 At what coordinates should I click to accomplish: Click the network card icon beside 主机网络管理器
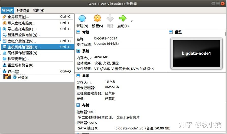pos(5,47)
